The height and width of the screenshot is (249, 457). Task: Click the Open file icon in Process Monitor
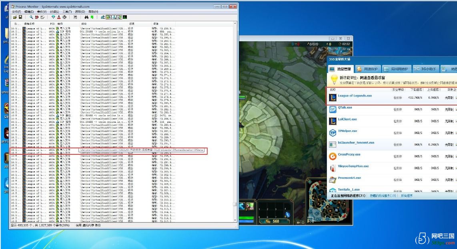[x=15, y=17]
